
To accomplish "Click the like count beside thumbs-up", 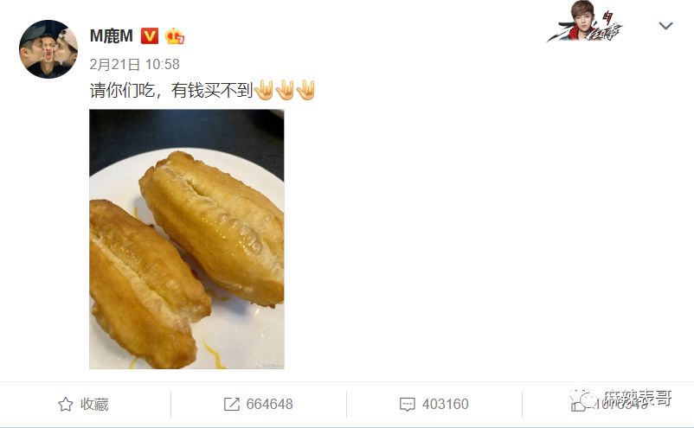I will (x=621, y=404).
